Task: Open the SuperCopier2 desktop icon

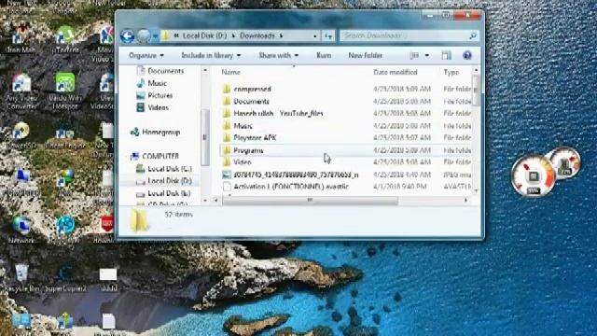Action: (64, 278)
